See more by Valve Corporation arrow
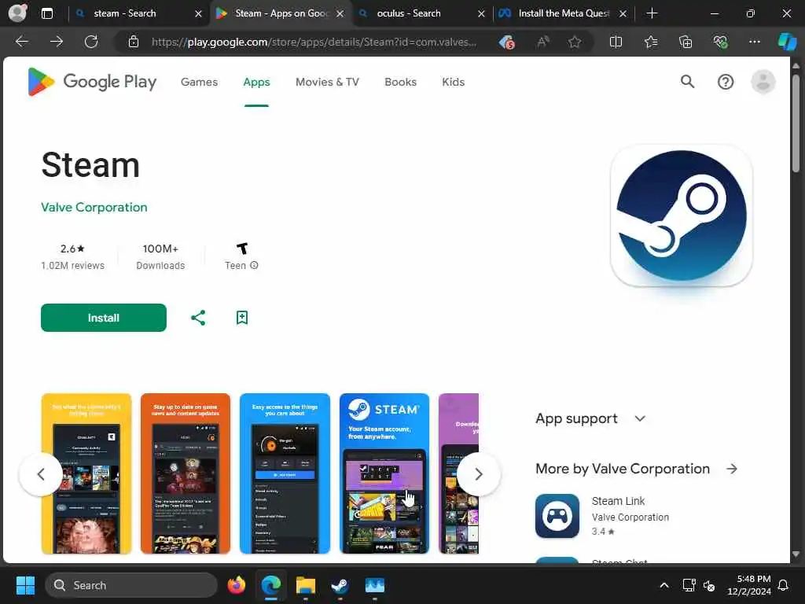The width and height of the screenshot is (805, 604). [x=732, y=469]
